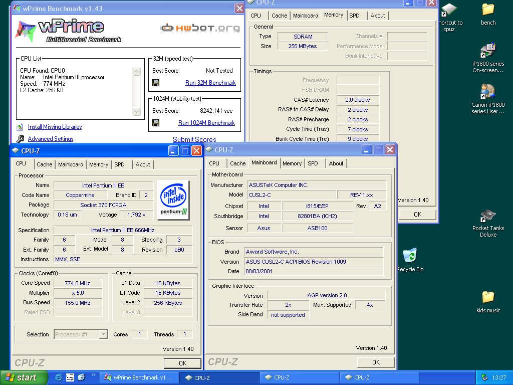
Task: Open Cache tab in Mainboard window
Action: (x=237, y=163)
